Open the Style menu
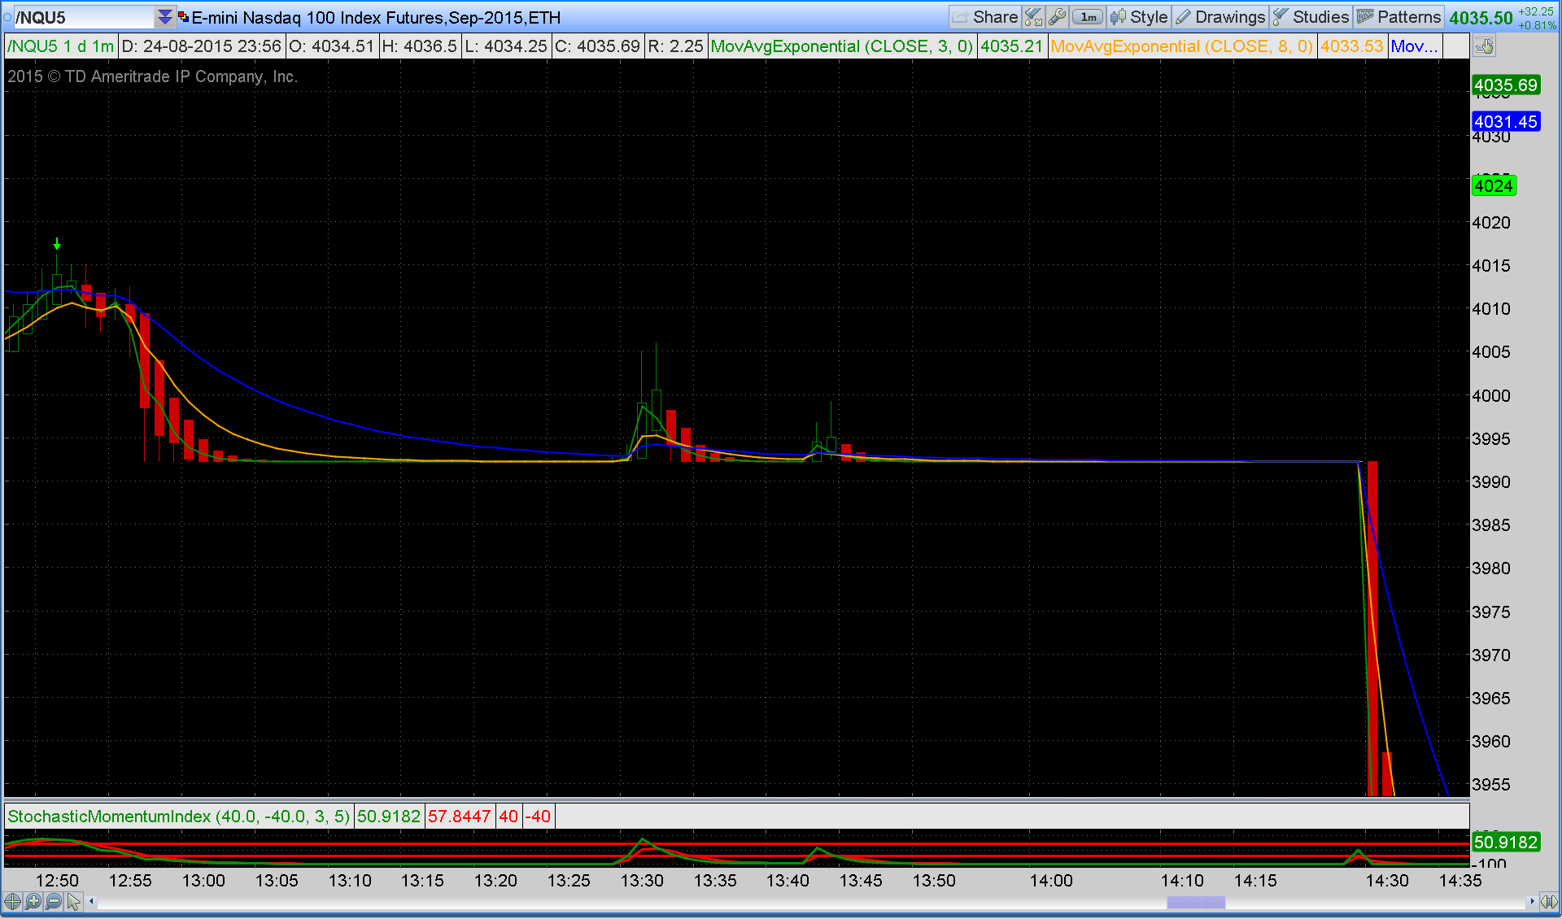The height and width of the screenshot is (919, 1562). point(1139,17)
